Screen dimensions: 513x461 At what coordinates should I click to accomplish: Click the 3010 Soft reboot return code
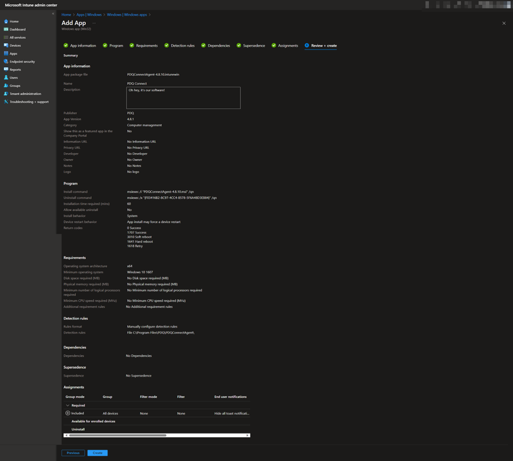139,237
